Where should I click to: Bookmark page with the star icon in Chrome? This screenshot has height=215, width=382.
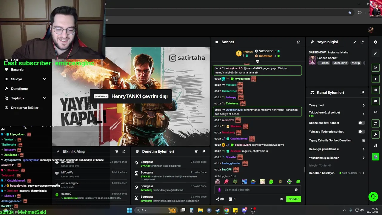point(350,13)
